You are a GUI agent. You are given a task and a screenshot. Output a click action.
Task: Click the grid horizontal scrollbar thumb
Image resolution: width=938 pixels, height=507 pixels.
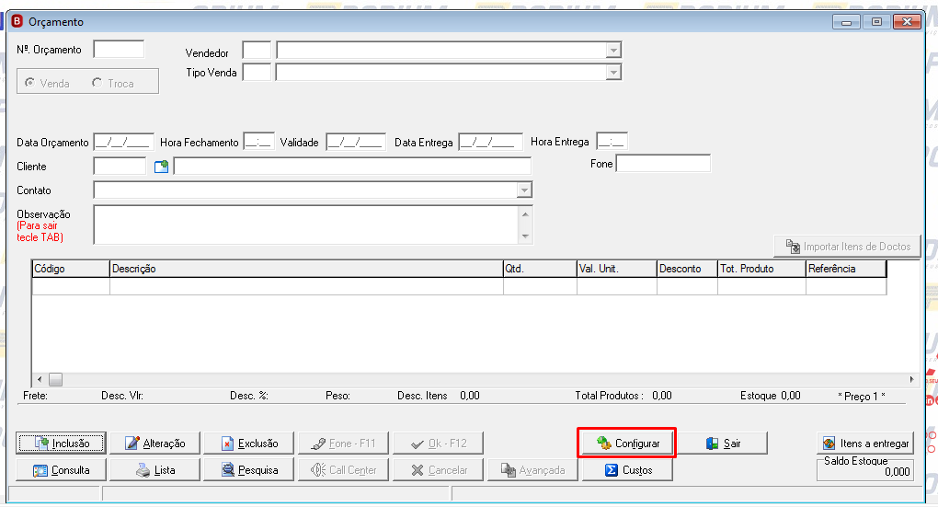tap(55, 379)
